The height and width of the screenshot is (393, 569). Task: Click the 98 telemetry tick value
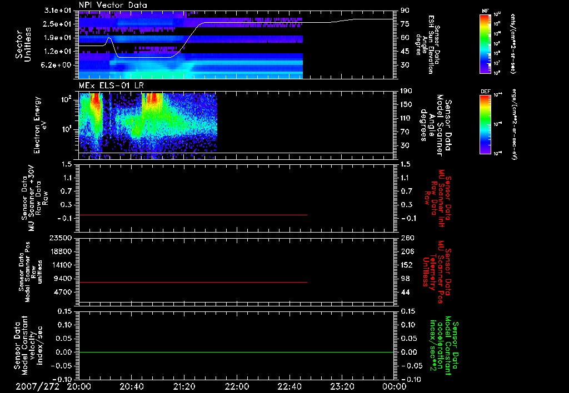click(405, 279)
